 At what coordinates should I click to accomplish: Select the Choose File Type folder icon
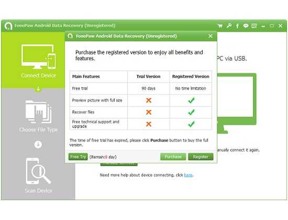point(38,112)
